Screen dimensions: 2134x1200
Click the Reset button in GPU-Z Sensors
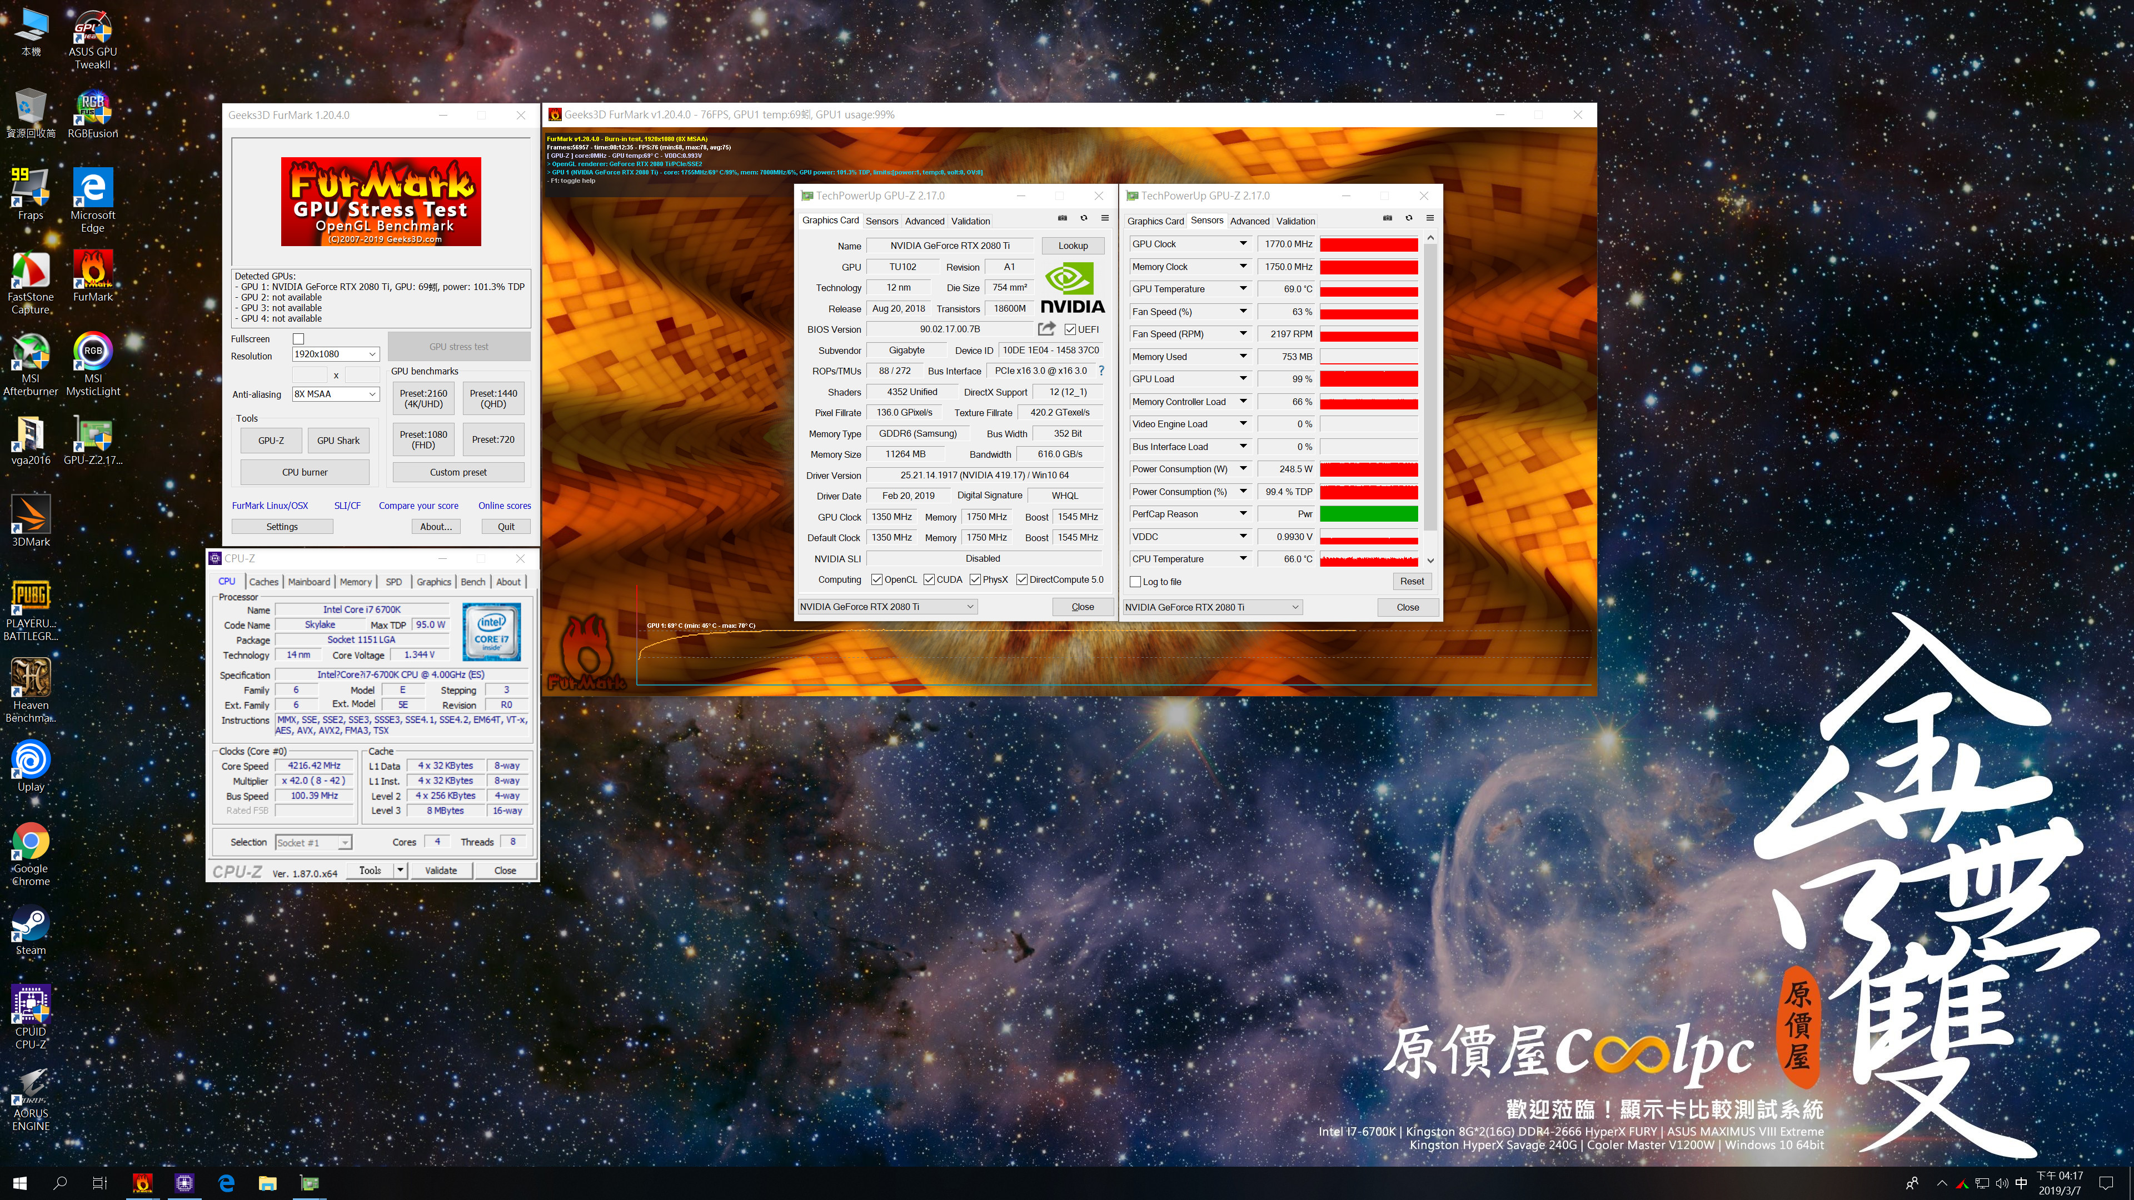pos(1412,581)
